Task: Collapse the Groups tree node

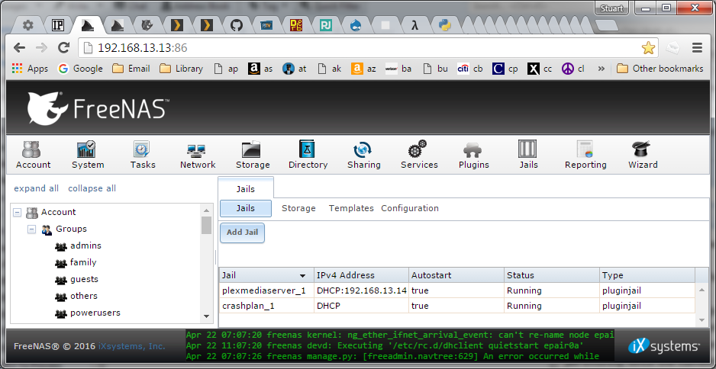Action: click(x=31, y=229)
